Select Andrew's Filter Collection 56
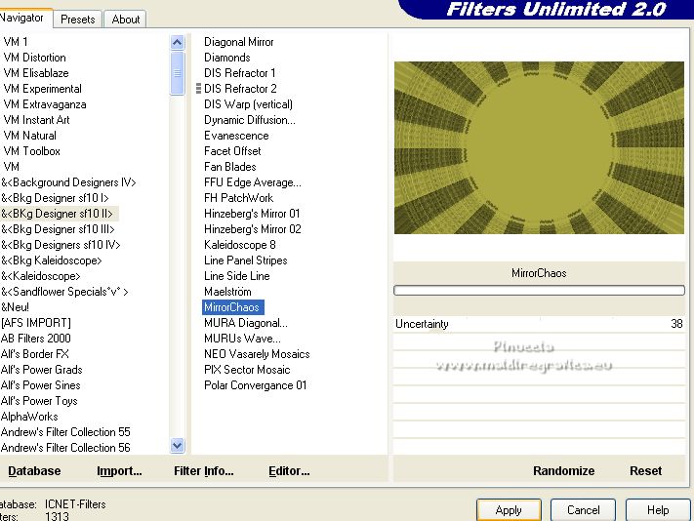The image size is (694, 521). pos(65,448)
